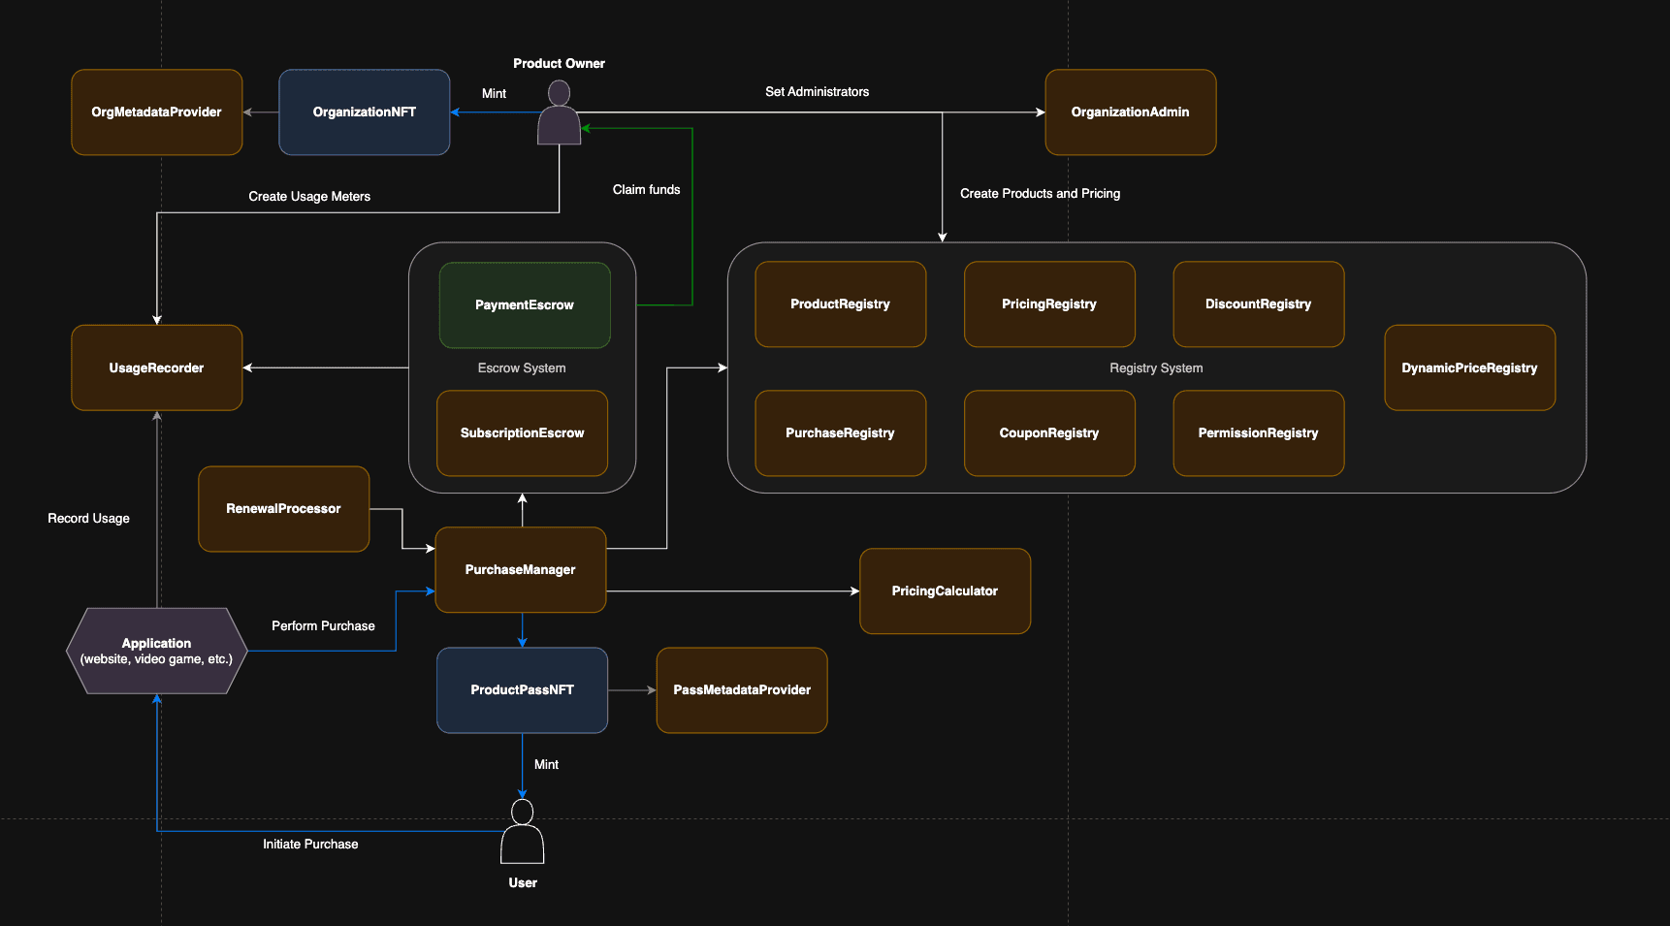Click the Escrow System group label
Screen dimensions: 1670x926
pos(522,367)
